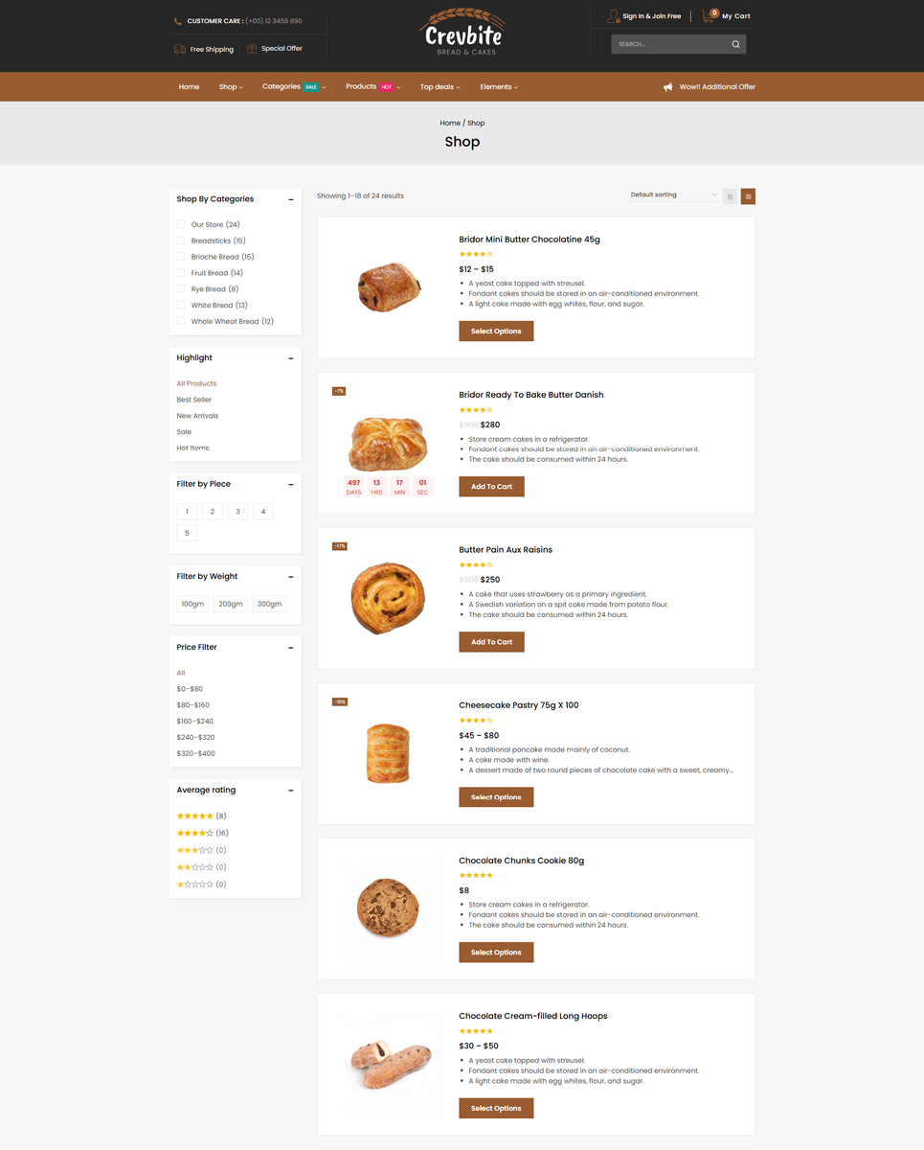Filter by five-star average rating
The height and width of the screenshot is (1150, 924).
click(x=195, y=816)
